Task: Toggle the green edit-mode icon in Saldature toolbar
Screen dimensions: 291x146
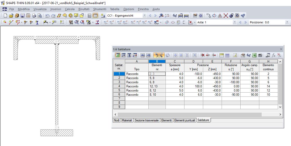Action: [x=117, y=55]
